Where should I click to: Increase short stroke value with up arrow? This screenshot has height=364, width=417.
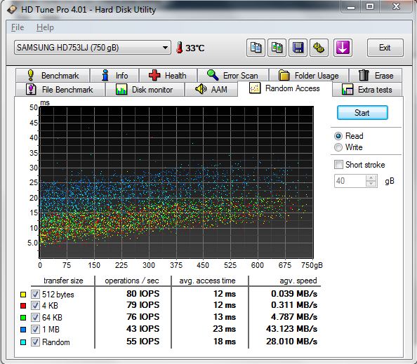pos(371,178)
